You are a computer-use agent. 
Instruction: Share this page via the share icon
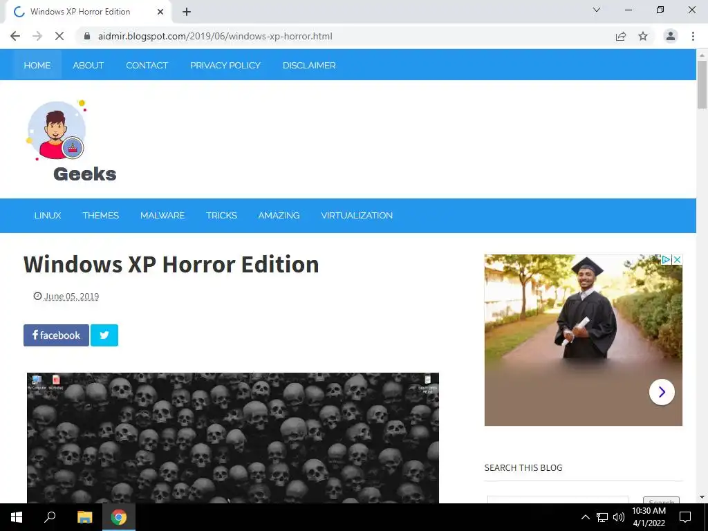621,36
